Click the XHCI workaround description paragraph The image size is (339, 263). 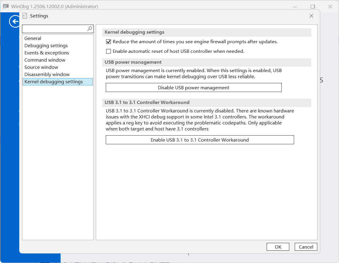click(x=200, y=120)
